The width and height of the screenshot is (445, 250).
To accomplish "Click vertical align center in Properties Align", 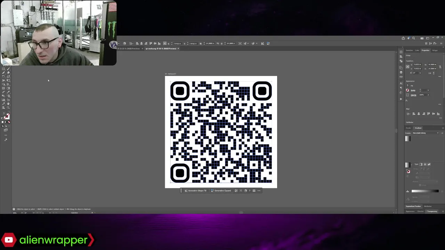I will 433,114.
